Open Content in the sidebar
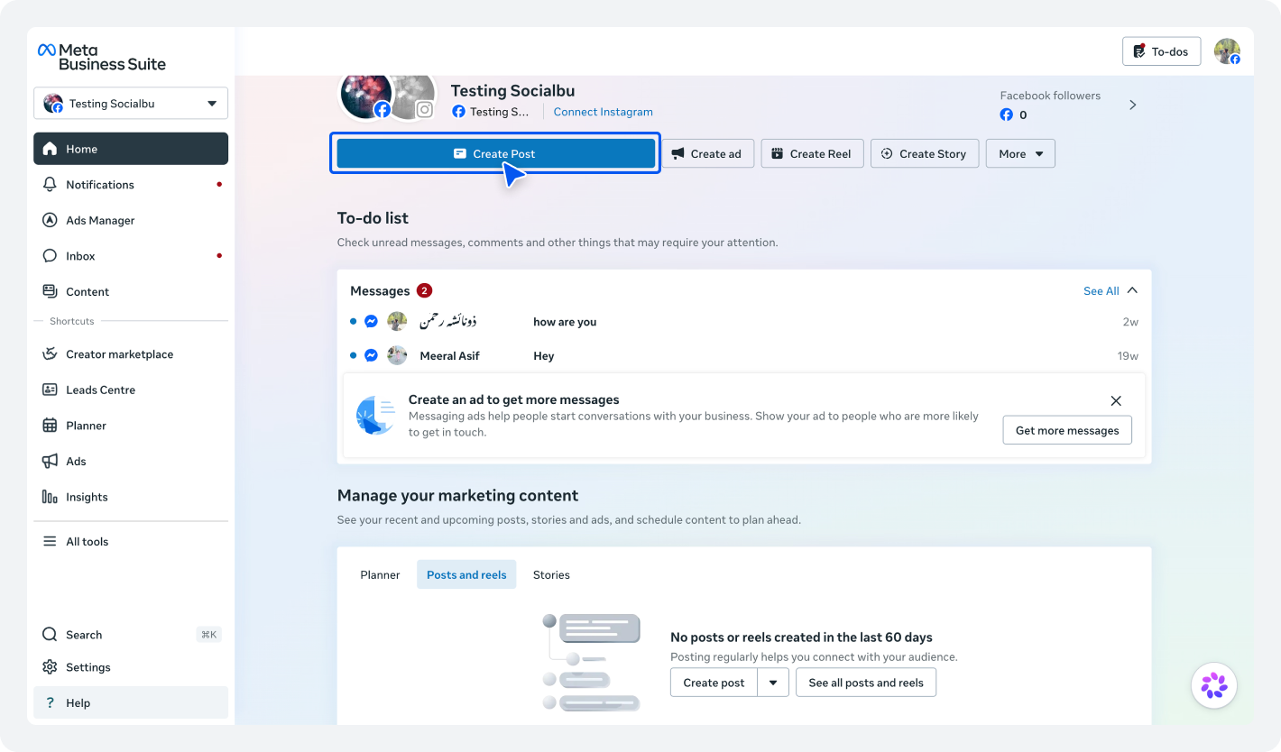Viewport: 1281px width, 752px height. [x=131, y=291]
